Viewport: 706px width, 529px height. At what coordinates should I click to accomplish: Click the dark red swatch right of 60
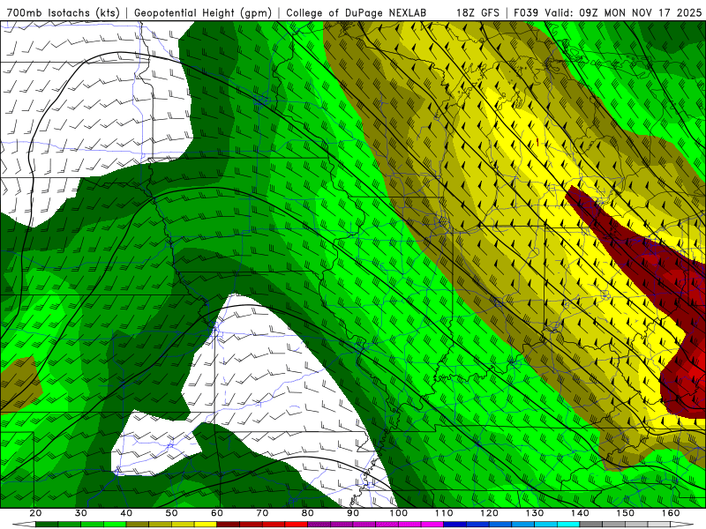tap(229, 525)
